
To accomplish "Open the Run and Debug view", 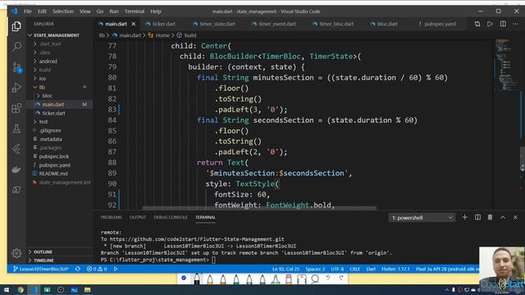I will pyautogui.click(x=16, y=88).
